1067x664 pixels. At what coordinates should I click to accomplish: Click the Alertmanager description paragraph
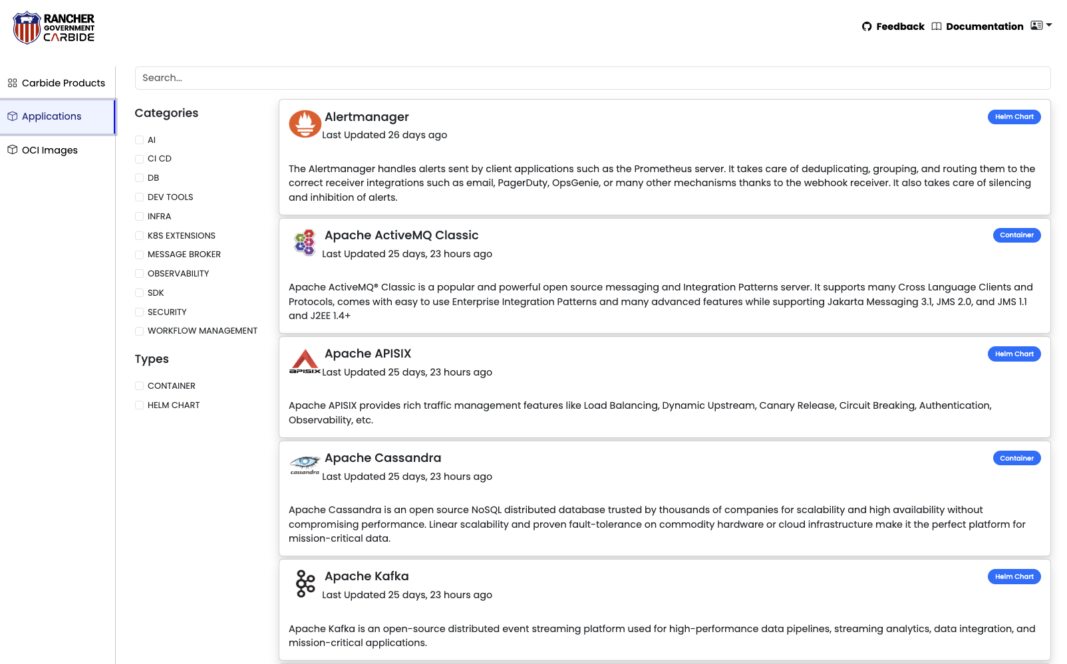click(662, 183)
